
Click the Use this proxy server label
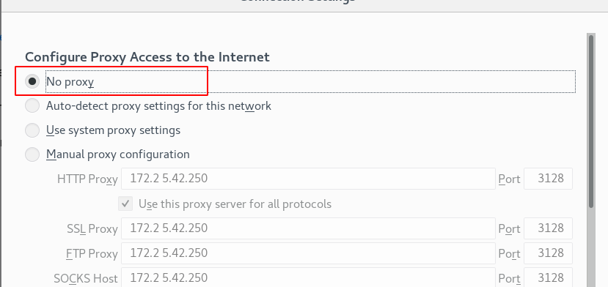click(x=235, y=204)
